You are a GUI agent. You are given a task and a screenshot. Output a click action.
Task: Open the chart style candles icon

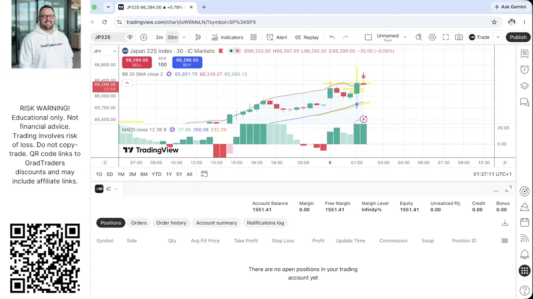(198, 37)
